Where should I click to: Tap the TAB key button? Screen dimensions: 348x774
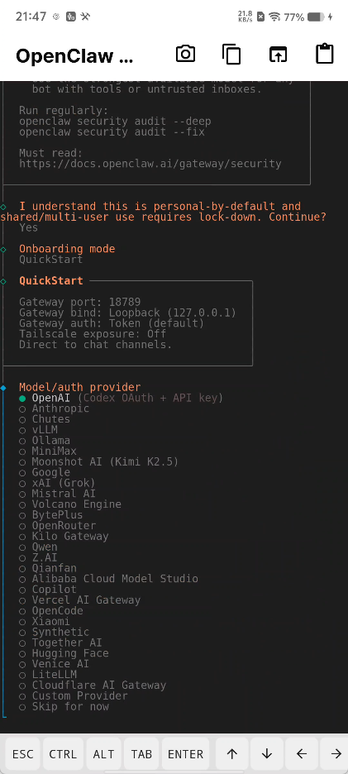(x=141, y=754)
